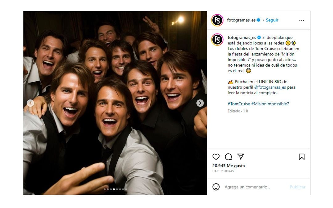Viewport: 333px width, 208px height.
Task: Save the post with the bookmark icon
Action: pos(302,157)
